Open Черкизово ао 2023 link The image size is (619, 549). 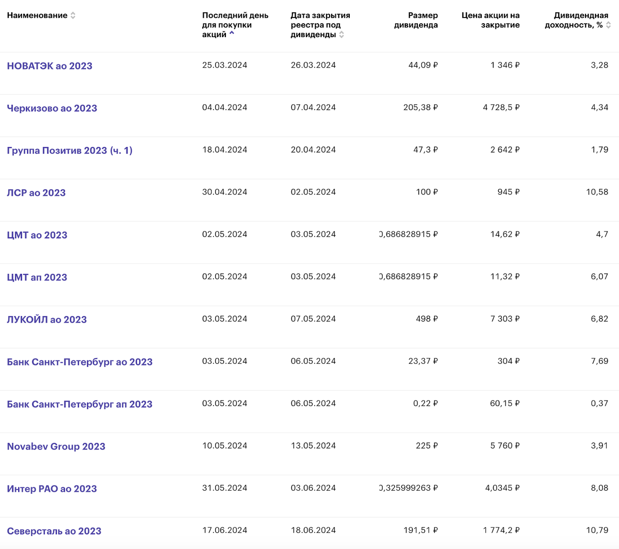click(x=52, y=108)
